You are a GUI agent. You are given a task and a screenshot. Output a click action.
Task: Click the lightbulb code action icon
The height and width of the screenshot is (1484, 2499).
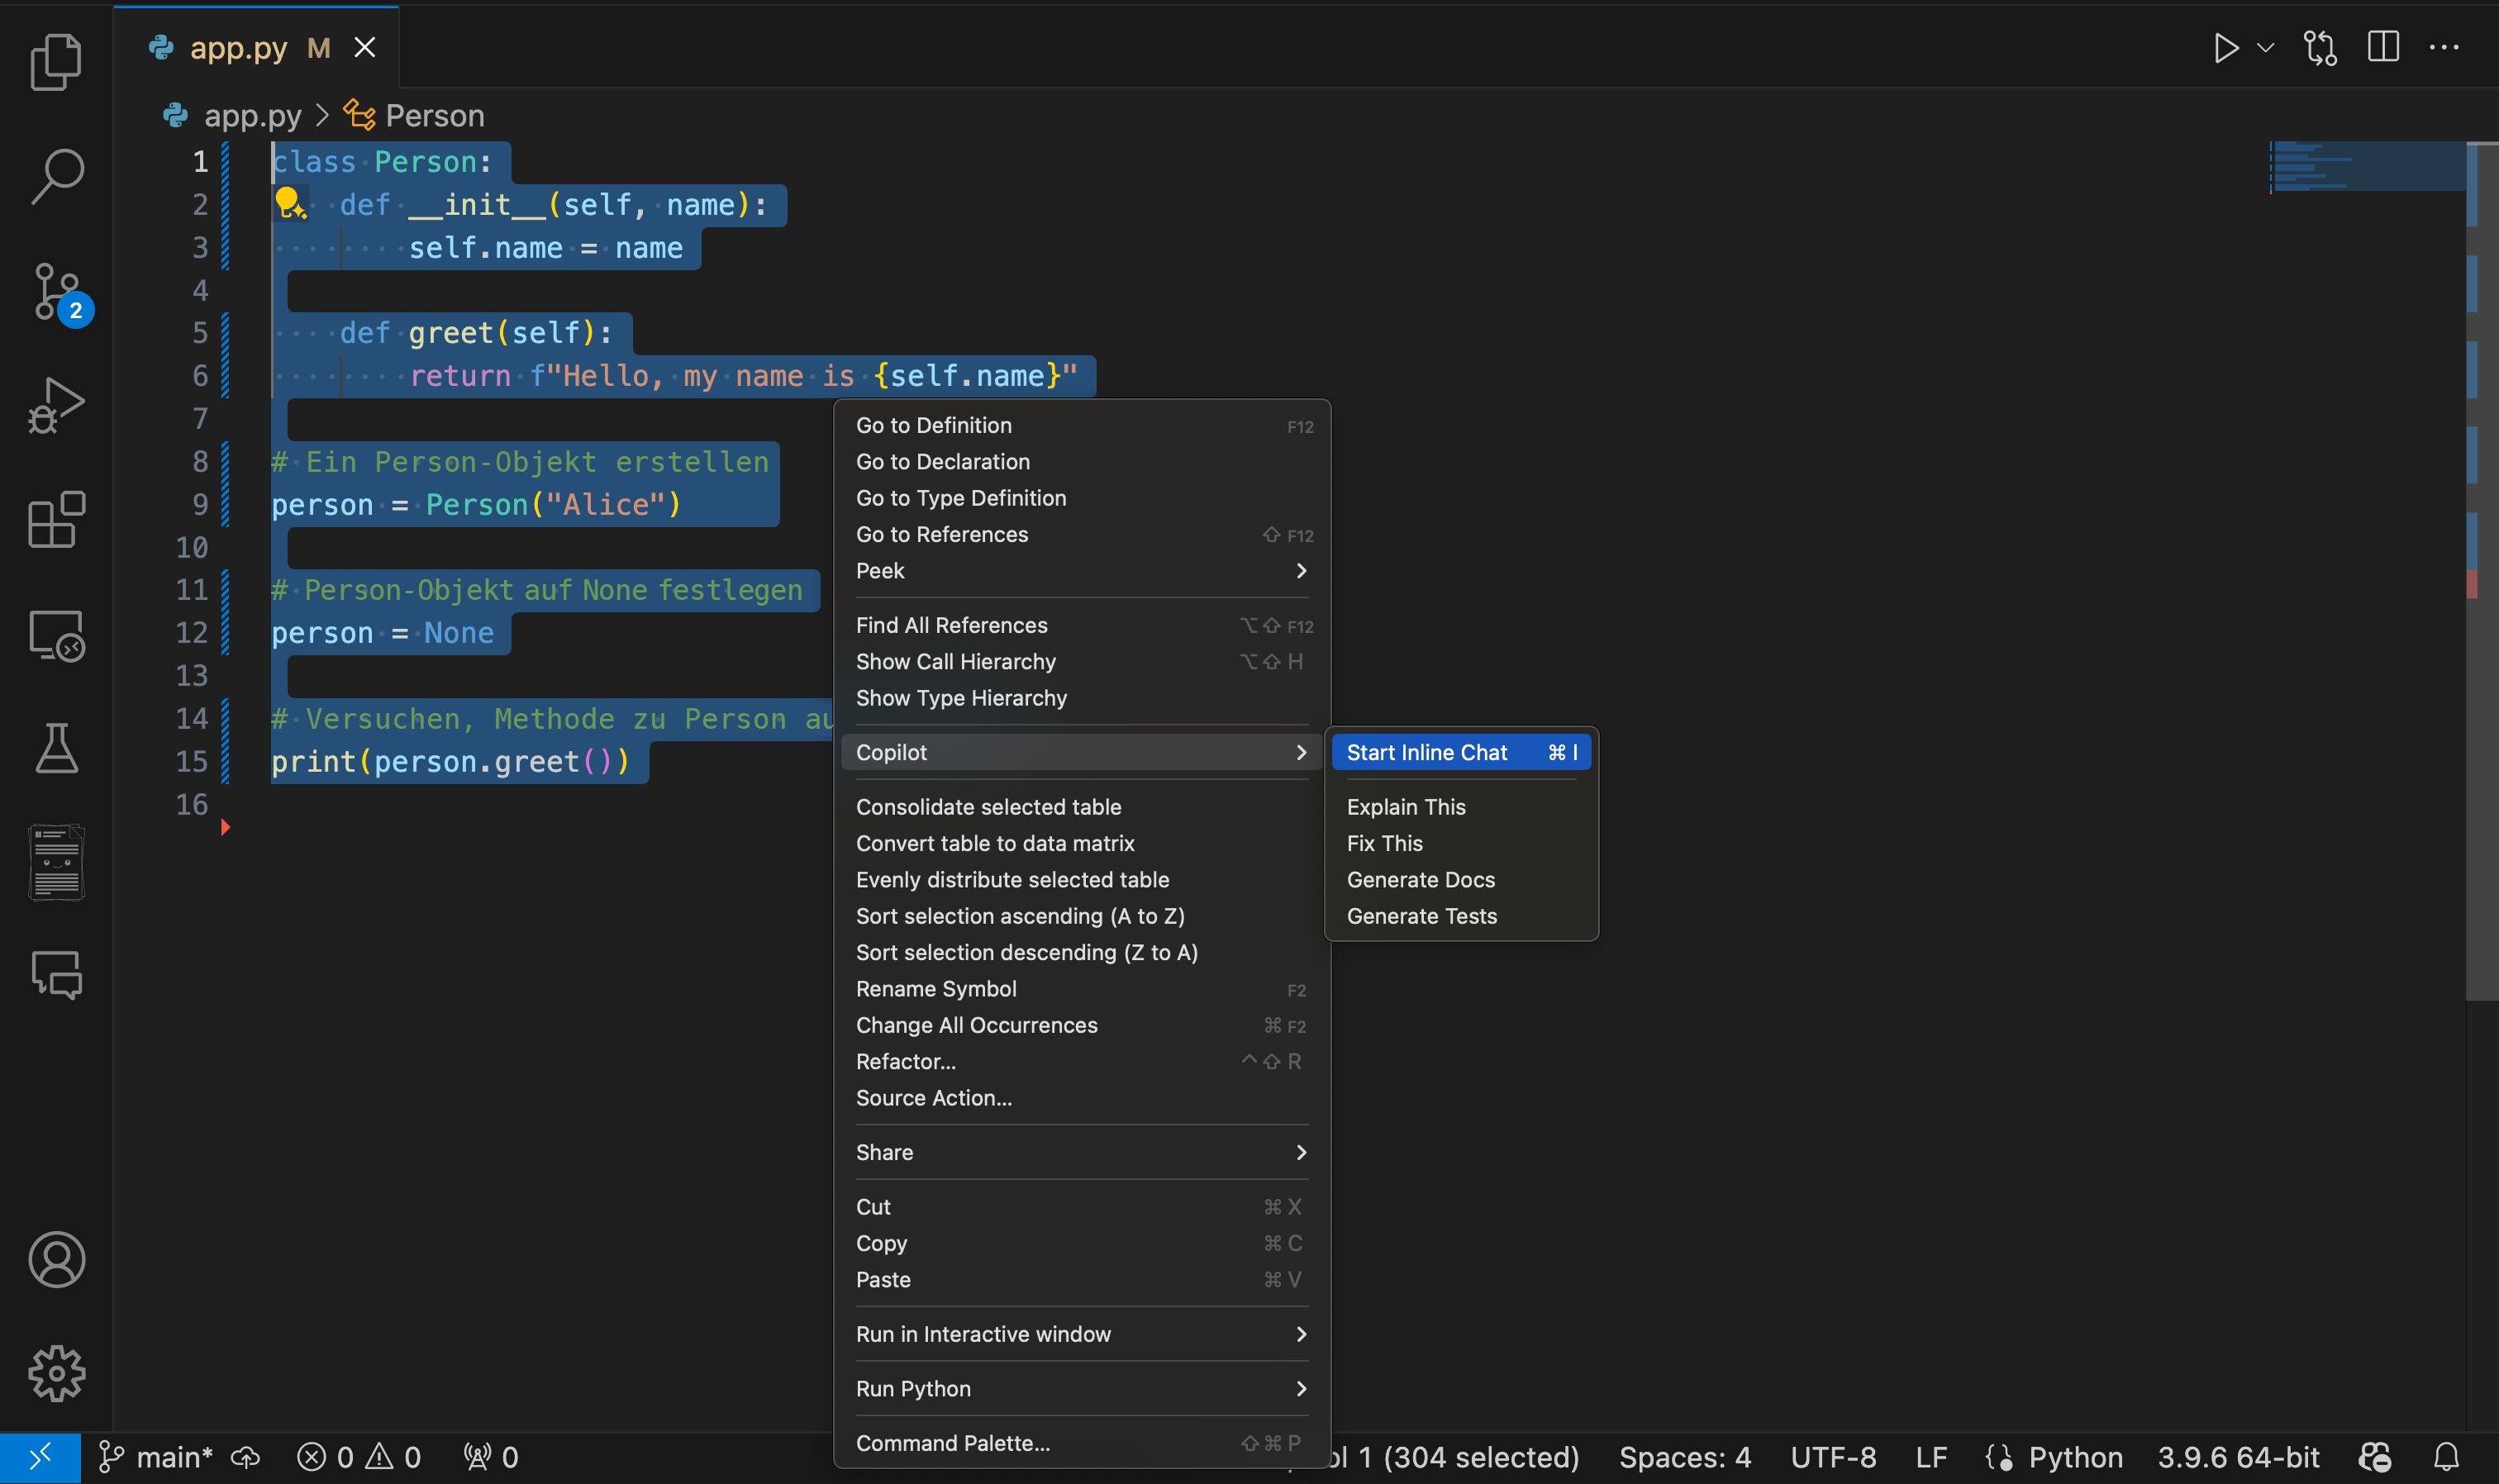(x=289, y=204)
